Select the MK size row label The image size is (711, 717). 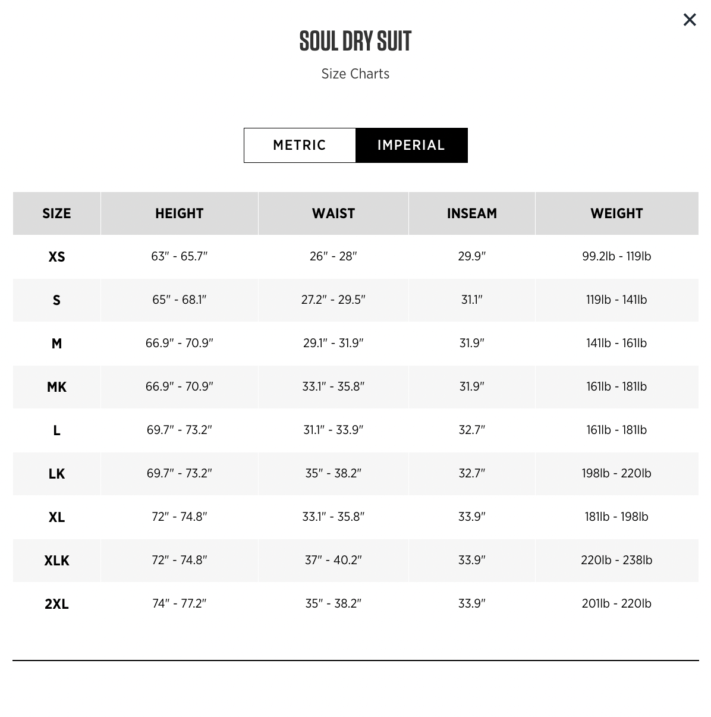pos(56,387)
